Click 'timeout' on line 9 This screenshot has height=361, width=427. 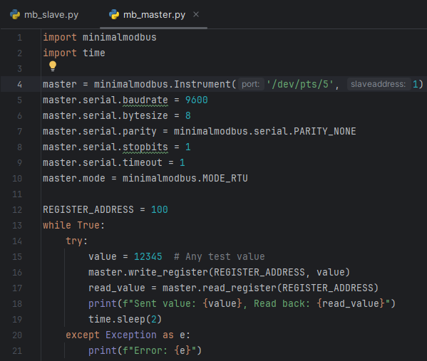142,162
